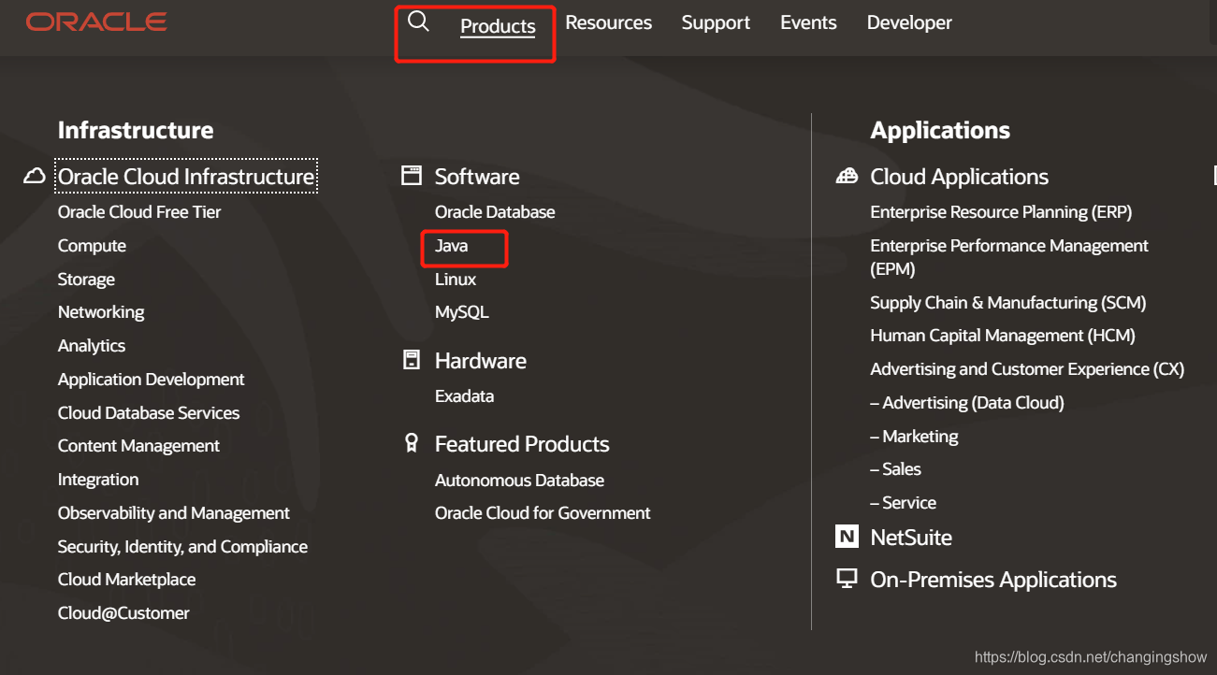Open the MySQL link

click(x=462, y=312)
